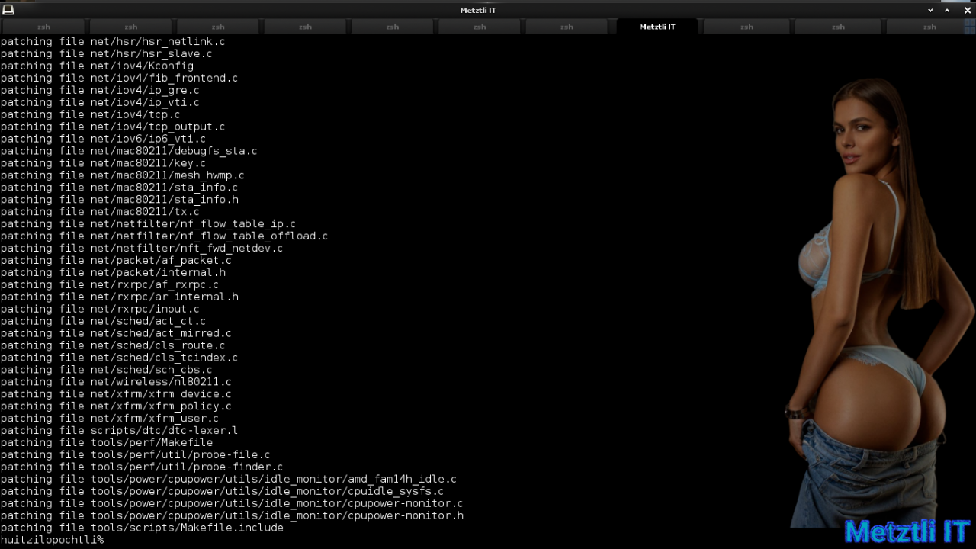The height and width of the screenshot is (549, 976).
Task: Click the line net/ipv4/fib_frontend.c
Action: click(119, 78)
